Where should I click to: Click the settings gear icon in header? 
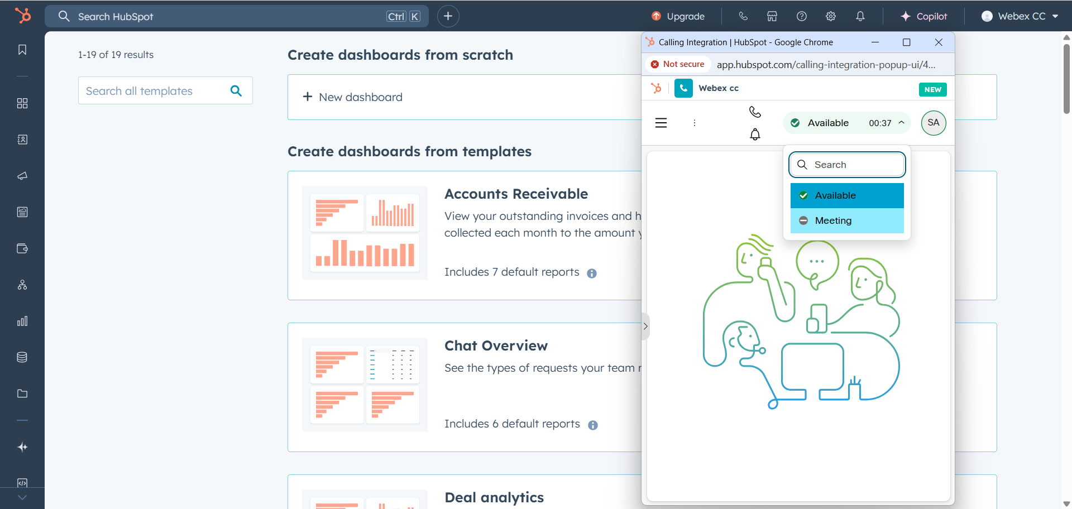[x=831, y=16]
